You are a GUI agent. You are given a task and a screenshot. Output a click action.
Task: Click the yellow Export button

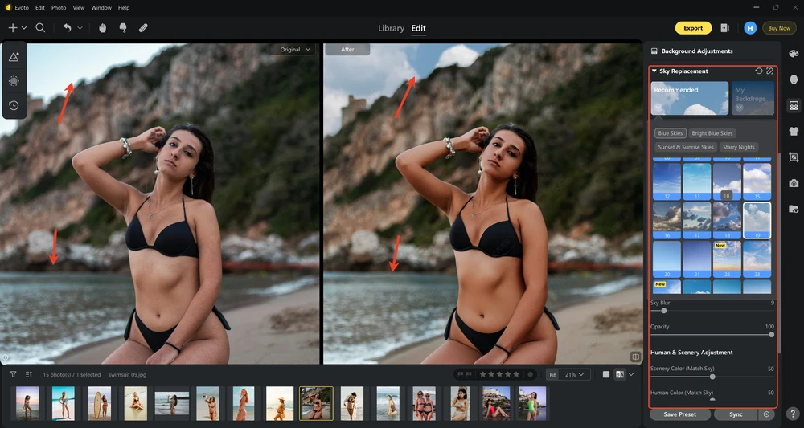coord(693,28)
